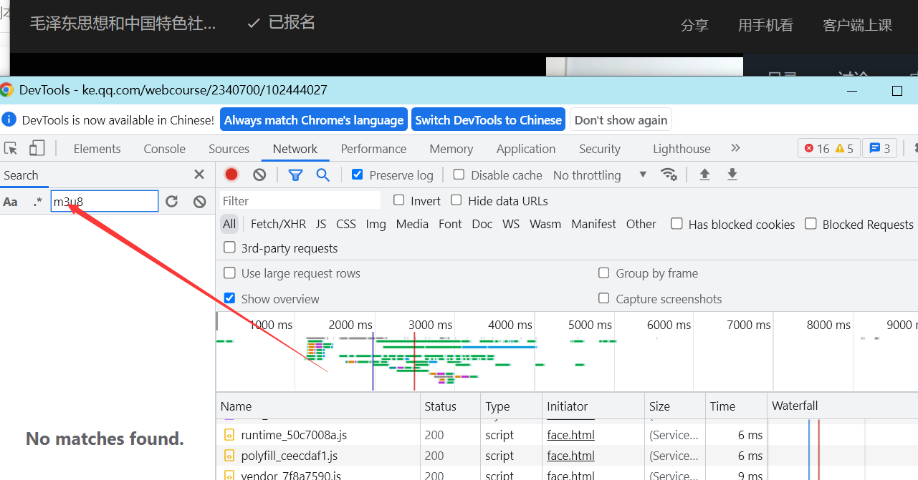
Task: Refresh the search results
Action: click(171, 202)
